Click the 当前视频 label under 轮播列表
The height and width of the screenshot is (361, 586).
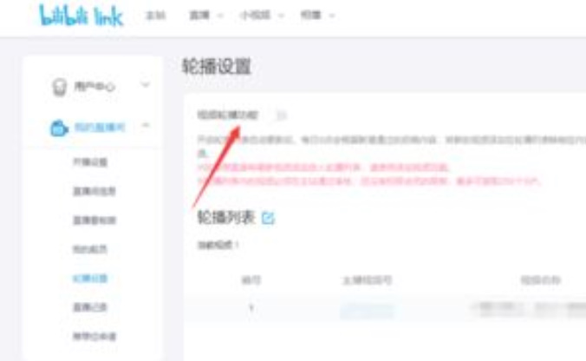(218, 246)
